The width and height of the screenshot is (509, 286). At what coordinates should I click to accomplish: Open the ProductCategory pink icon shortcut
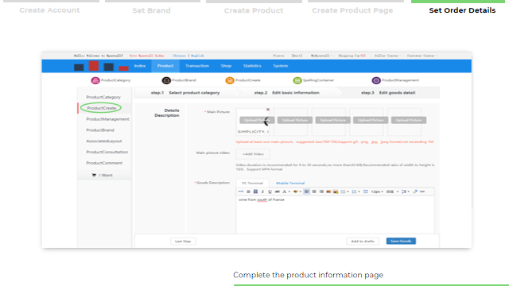tap(95, 80)
